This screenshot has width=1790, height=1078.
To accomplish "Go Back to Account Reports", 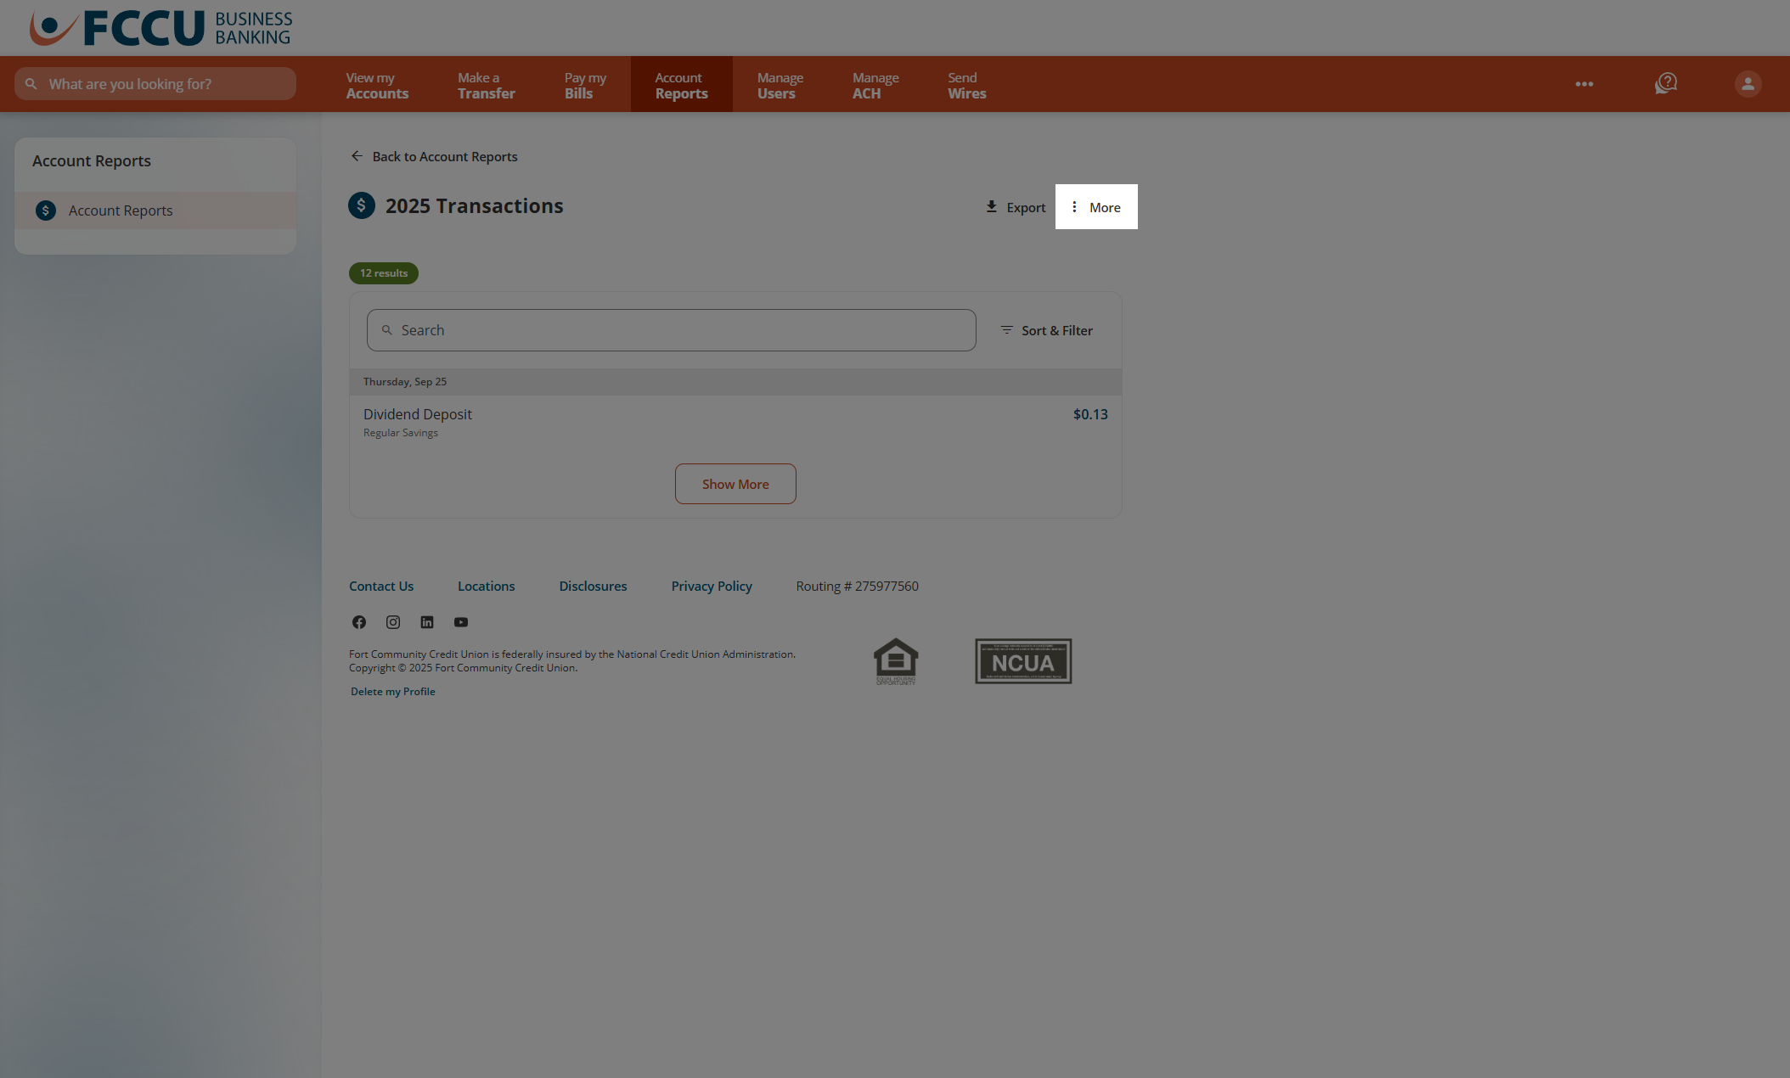I will (433, 156).
